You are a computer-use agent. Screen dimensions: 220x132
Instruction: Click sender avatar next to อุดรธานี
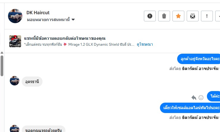point(15,81)
